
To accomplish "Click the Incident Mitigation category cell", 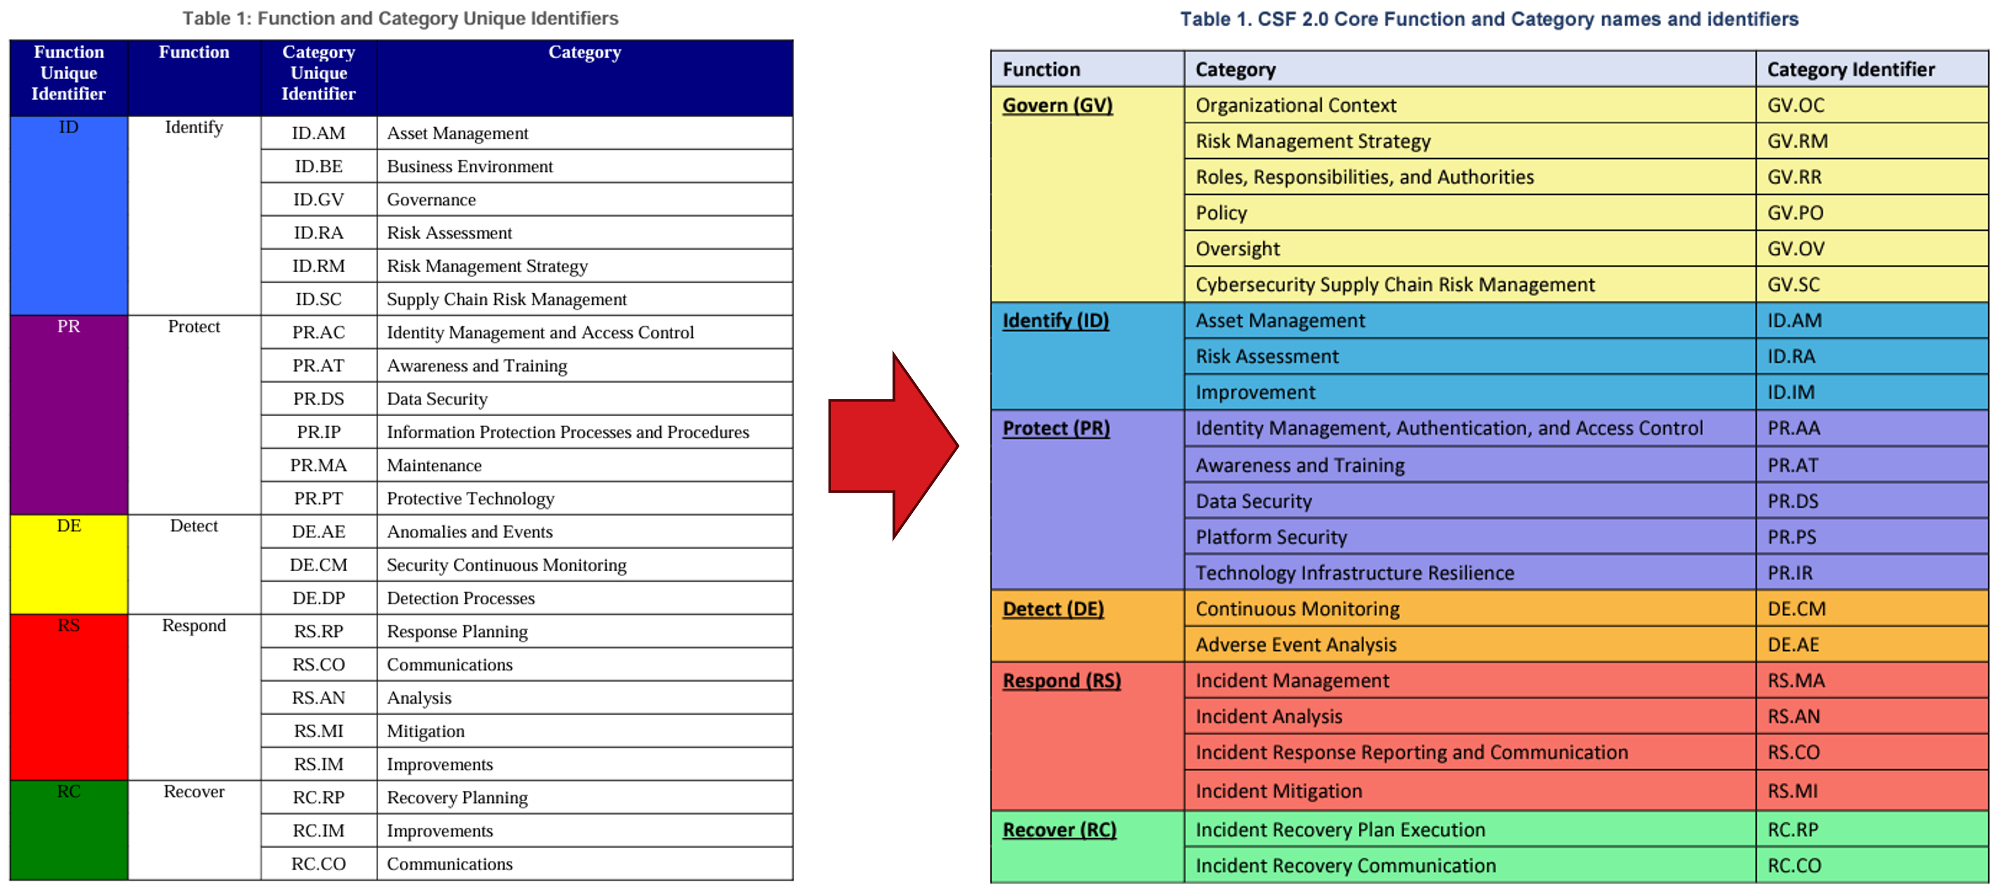I will click(1279, 791).
